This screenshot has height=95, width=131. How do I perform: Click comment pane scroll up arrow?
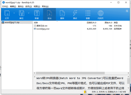click(128, 77)
